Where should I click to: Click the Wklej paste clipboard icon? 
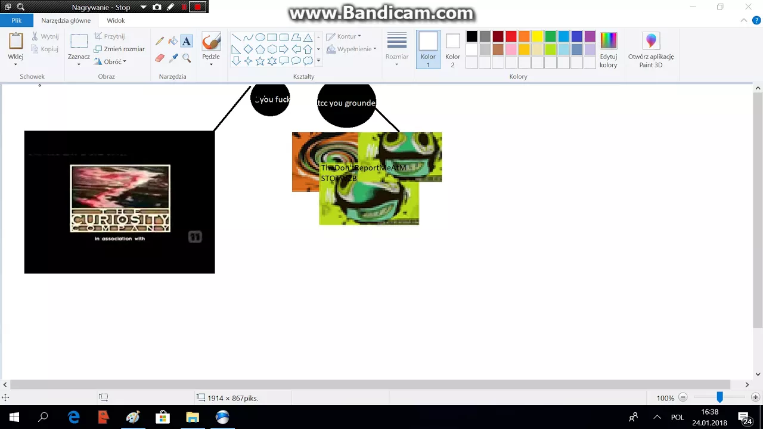(x=15, y=42)
